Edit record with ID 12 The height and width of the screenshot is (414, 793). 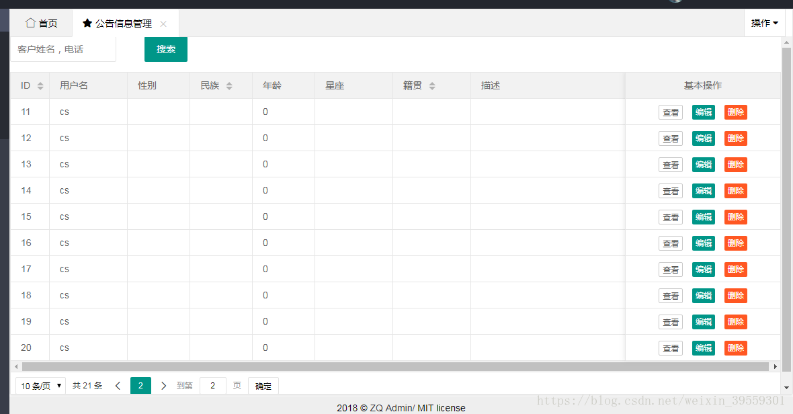click(x=704, y=138)
